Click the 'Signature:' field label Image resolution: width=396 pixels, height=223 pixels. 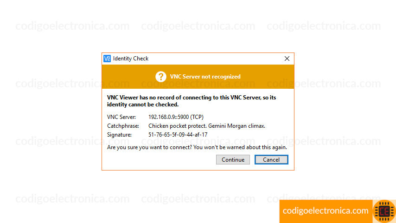119,135
